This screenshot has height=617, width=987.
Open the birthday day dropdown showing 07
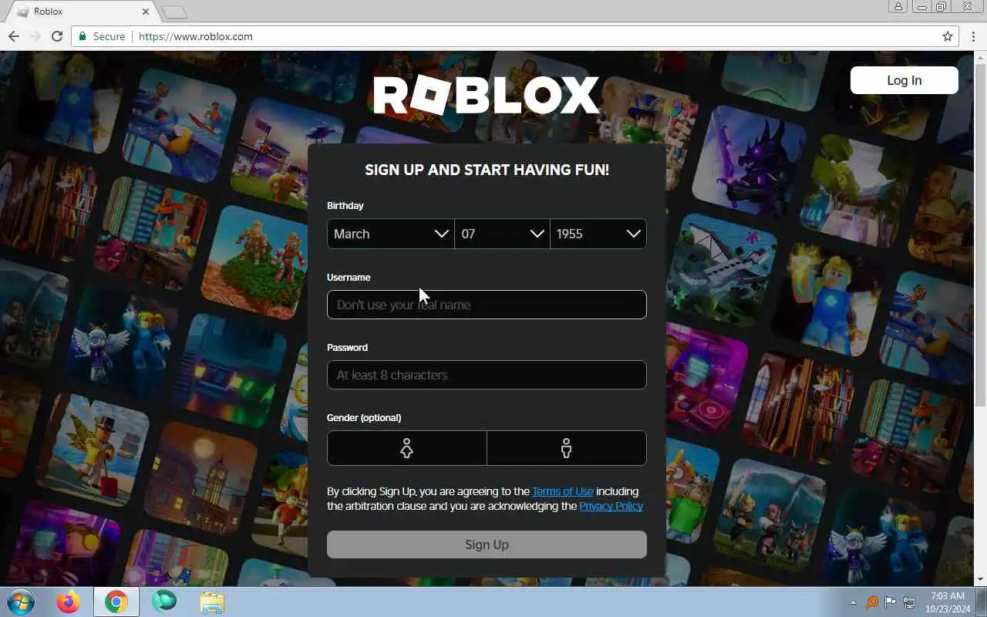(502, 234)
